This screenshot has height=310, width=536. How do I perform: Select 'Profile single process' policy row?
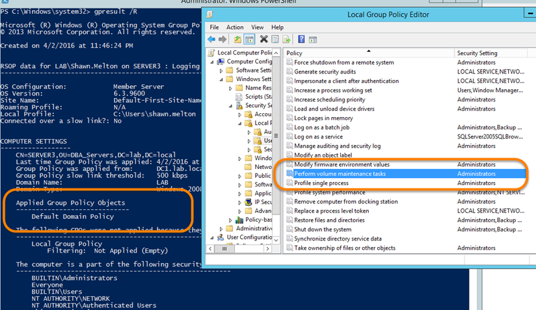[x=405, y=183]
